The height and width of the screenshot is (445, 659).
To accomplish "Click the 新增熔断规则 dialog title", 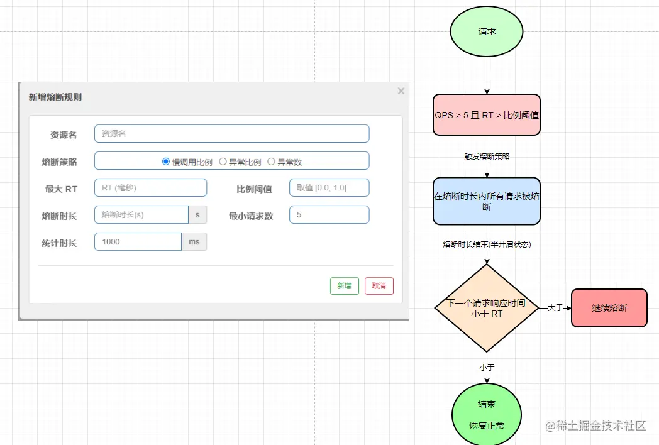I will pyautogui.click(x=55, y=97).
